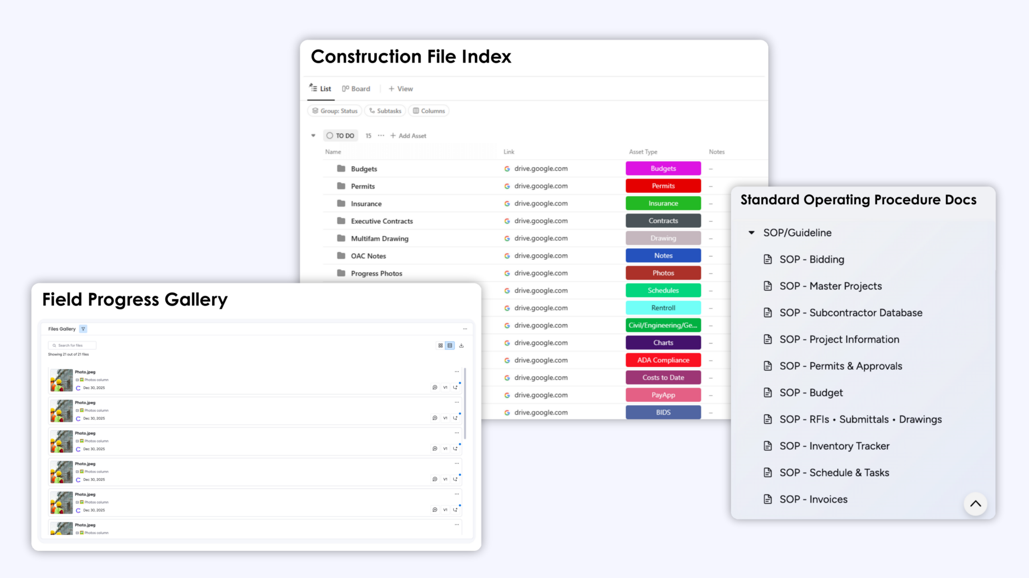Open V1 version button of first photo
The height and width of the screenshot is (578, 1029).
pyautogui.click(x=445, y=388)
